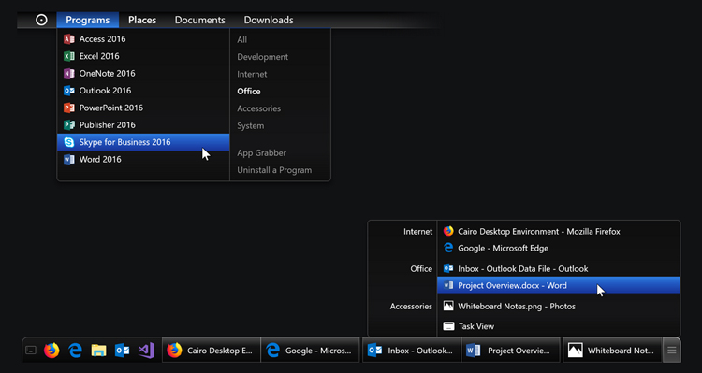702x373 pixels.
Task: Toggle the desktop overlay button on taskbar
Action: click(31, 351)
